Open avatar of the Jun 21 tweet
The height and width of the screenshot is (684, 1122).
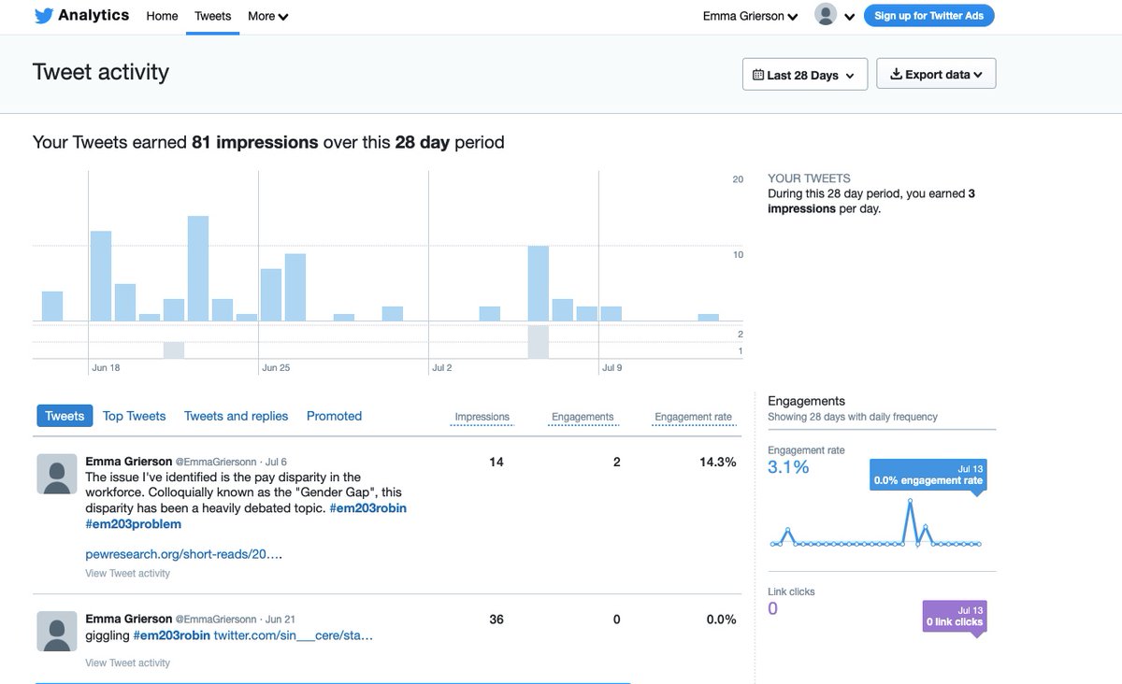[x=56, y=631]
